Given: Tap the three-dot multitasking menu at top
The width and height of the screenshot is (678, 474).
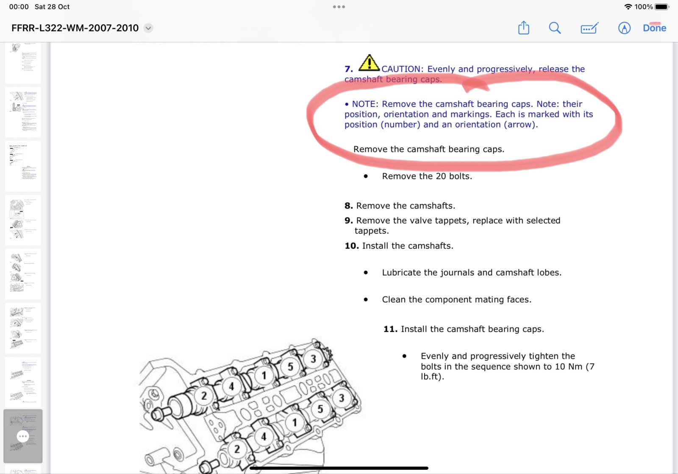Looking at the screenshot, I should [339, 7].
